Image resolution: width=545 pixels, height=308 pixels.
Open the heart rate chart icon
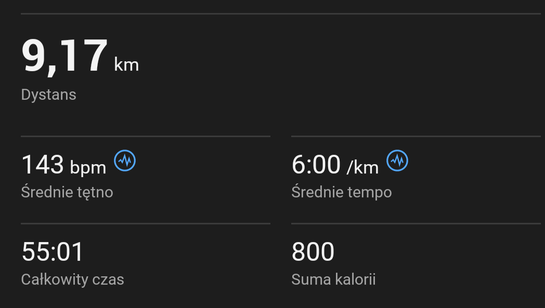pyautogui.click(x=125, y=160)
